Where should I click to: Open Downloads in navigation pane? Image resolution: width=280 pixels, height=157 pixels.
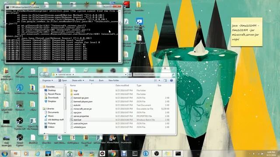point(53,98)
